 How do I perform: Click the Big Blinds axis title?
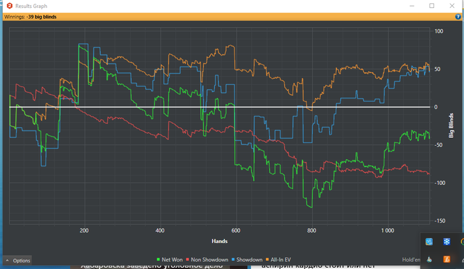[451, 125]
